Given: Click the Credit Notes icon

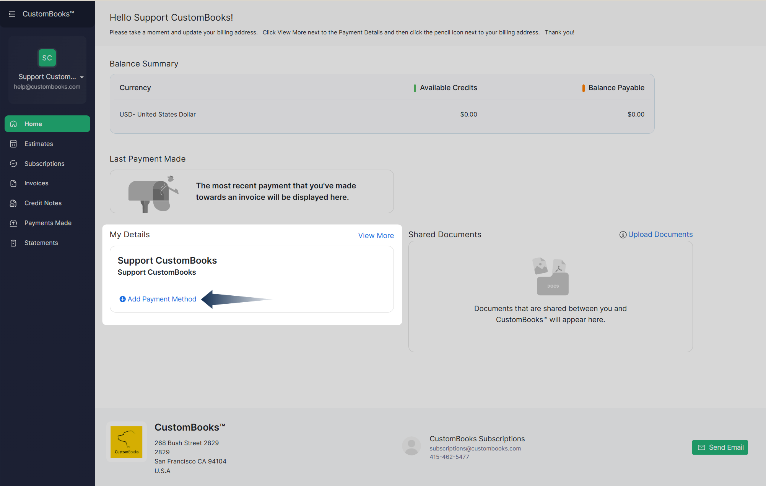Looking at the screenshot, I should click(13, 203).
